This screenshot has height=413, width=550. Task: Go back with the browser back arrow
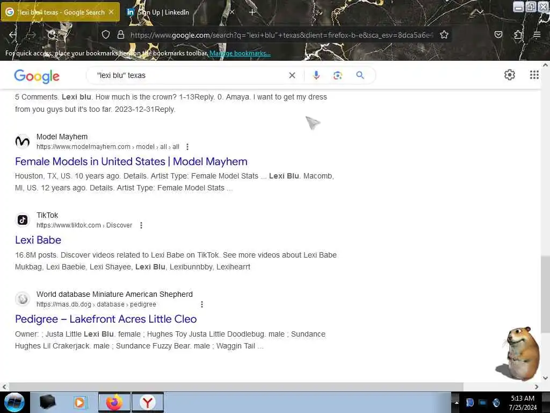pyautogui.click(x=13, y=35)
